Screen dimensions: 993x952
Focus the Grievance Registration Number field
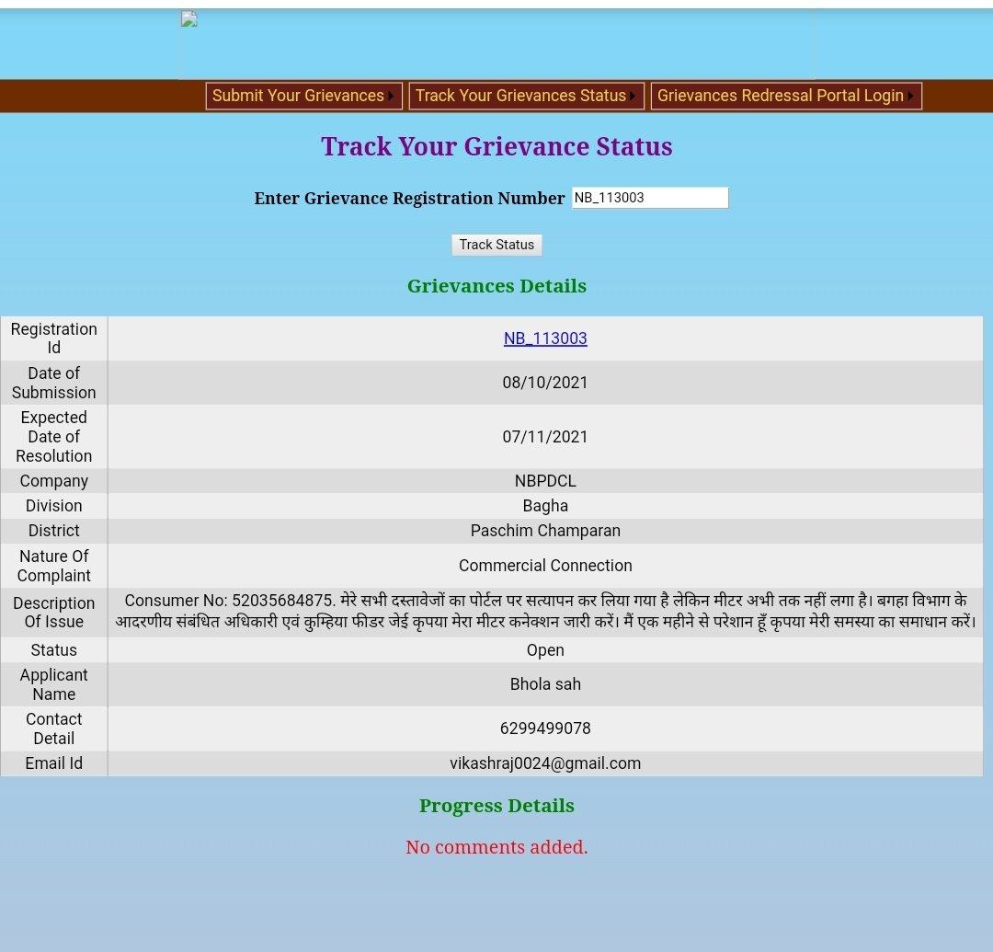click(650, 198)
